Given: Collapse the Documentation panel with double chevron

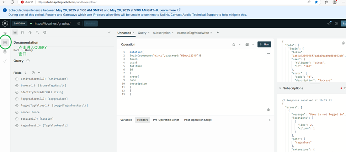Looking at the screenshot, I should 109,32.
